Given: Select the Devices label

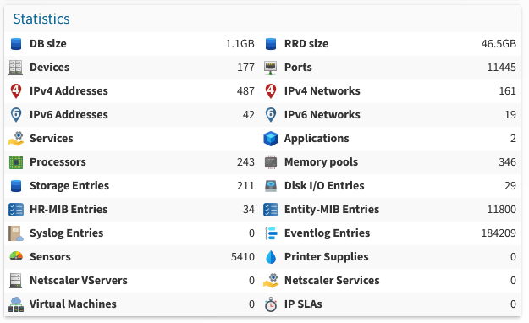Looking at the screenshot, I should coord(50,68).
